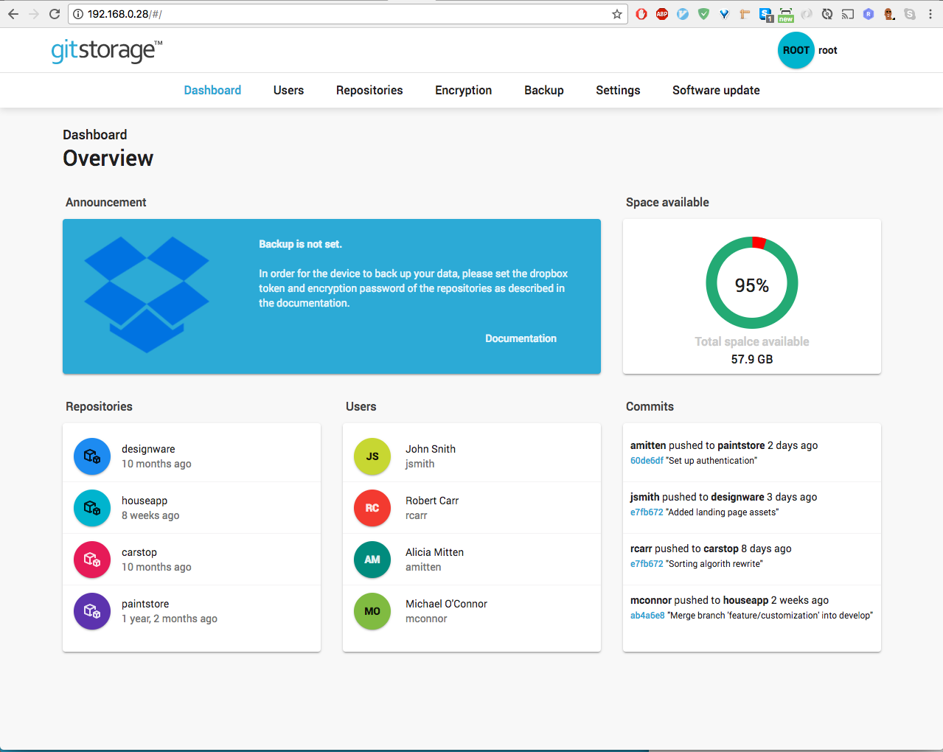Click the bookmark star in the address bar
The height and width of the screenshot is (752, 943).
coord(617,13)
